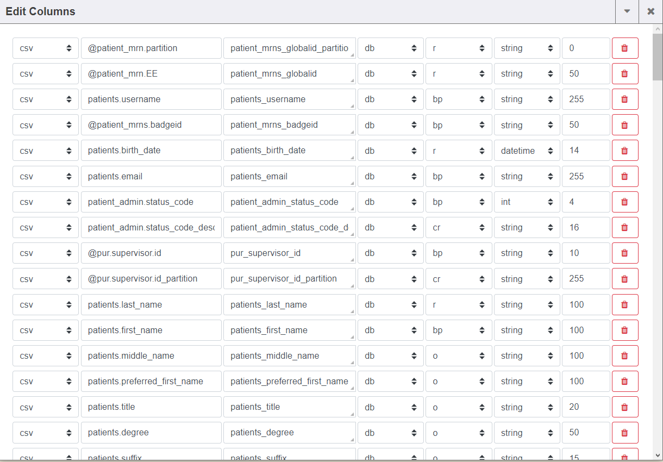Open the datetime type dropdown for patients.birth_date
Screen dimensions: 663x462
526,151
